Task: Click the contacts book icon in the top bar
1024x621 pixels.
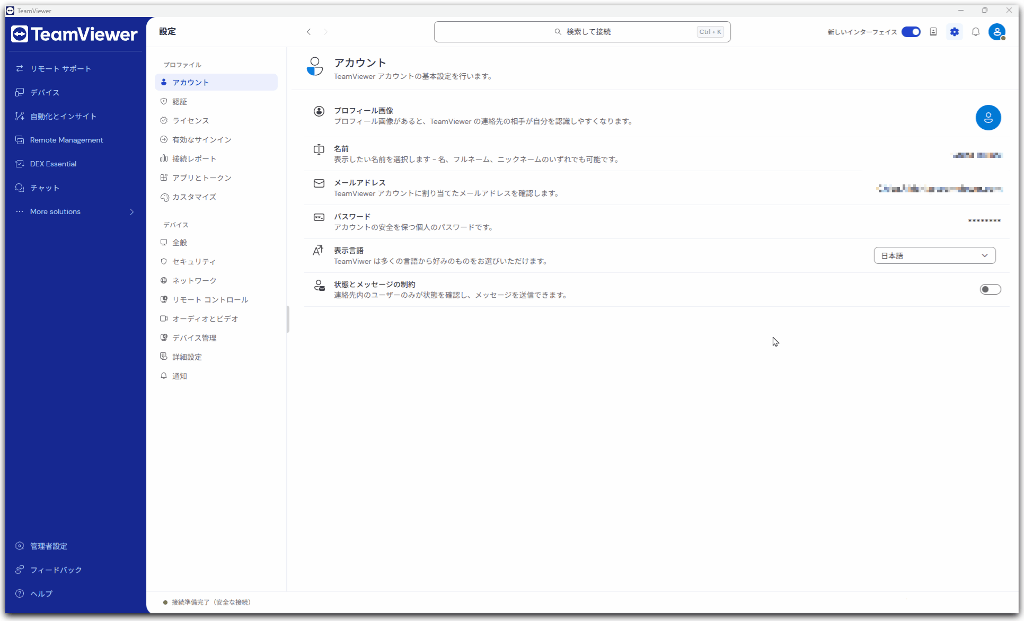Action: click(x=933, y=32)
